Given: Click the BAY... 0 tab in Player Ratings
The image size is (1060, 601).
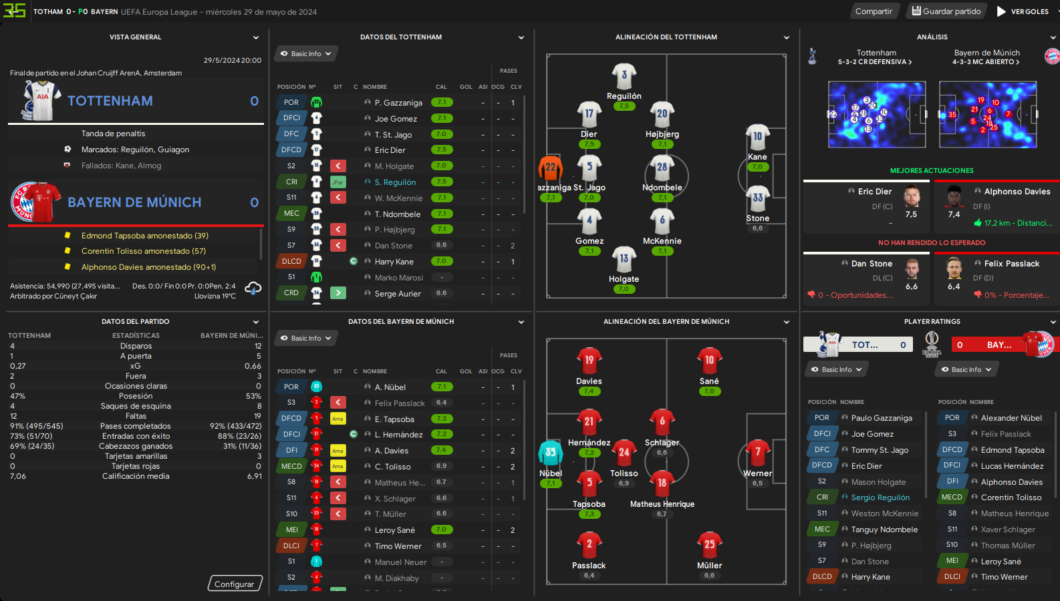Looking at the screenshot, I should click(1005, 345).
